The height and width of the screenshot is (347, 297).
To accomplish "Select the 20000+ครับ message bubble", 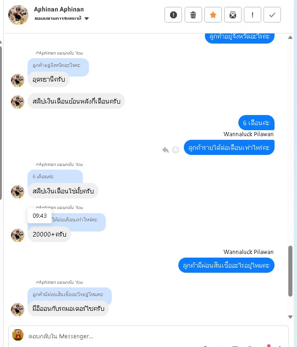I will pyautogui.click(x=49, y=234).
